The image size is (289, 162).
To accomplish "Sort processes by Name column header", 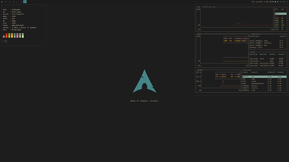I will click(x=255, y=72).
